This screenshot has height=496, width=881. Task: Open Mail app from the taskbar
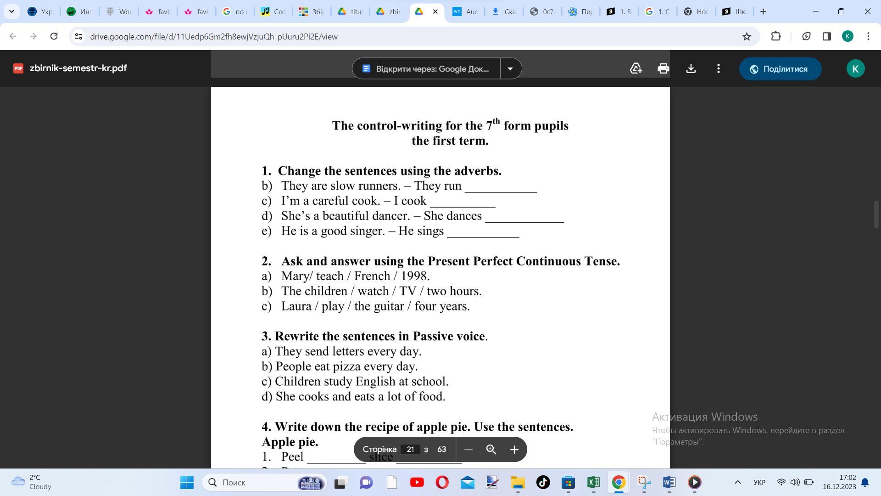467,482
